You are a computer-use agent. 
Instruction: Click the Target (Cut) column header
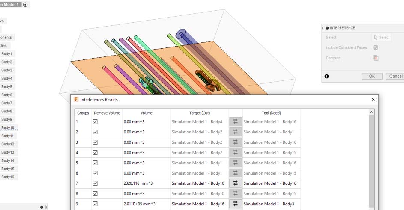pos(199,113)
